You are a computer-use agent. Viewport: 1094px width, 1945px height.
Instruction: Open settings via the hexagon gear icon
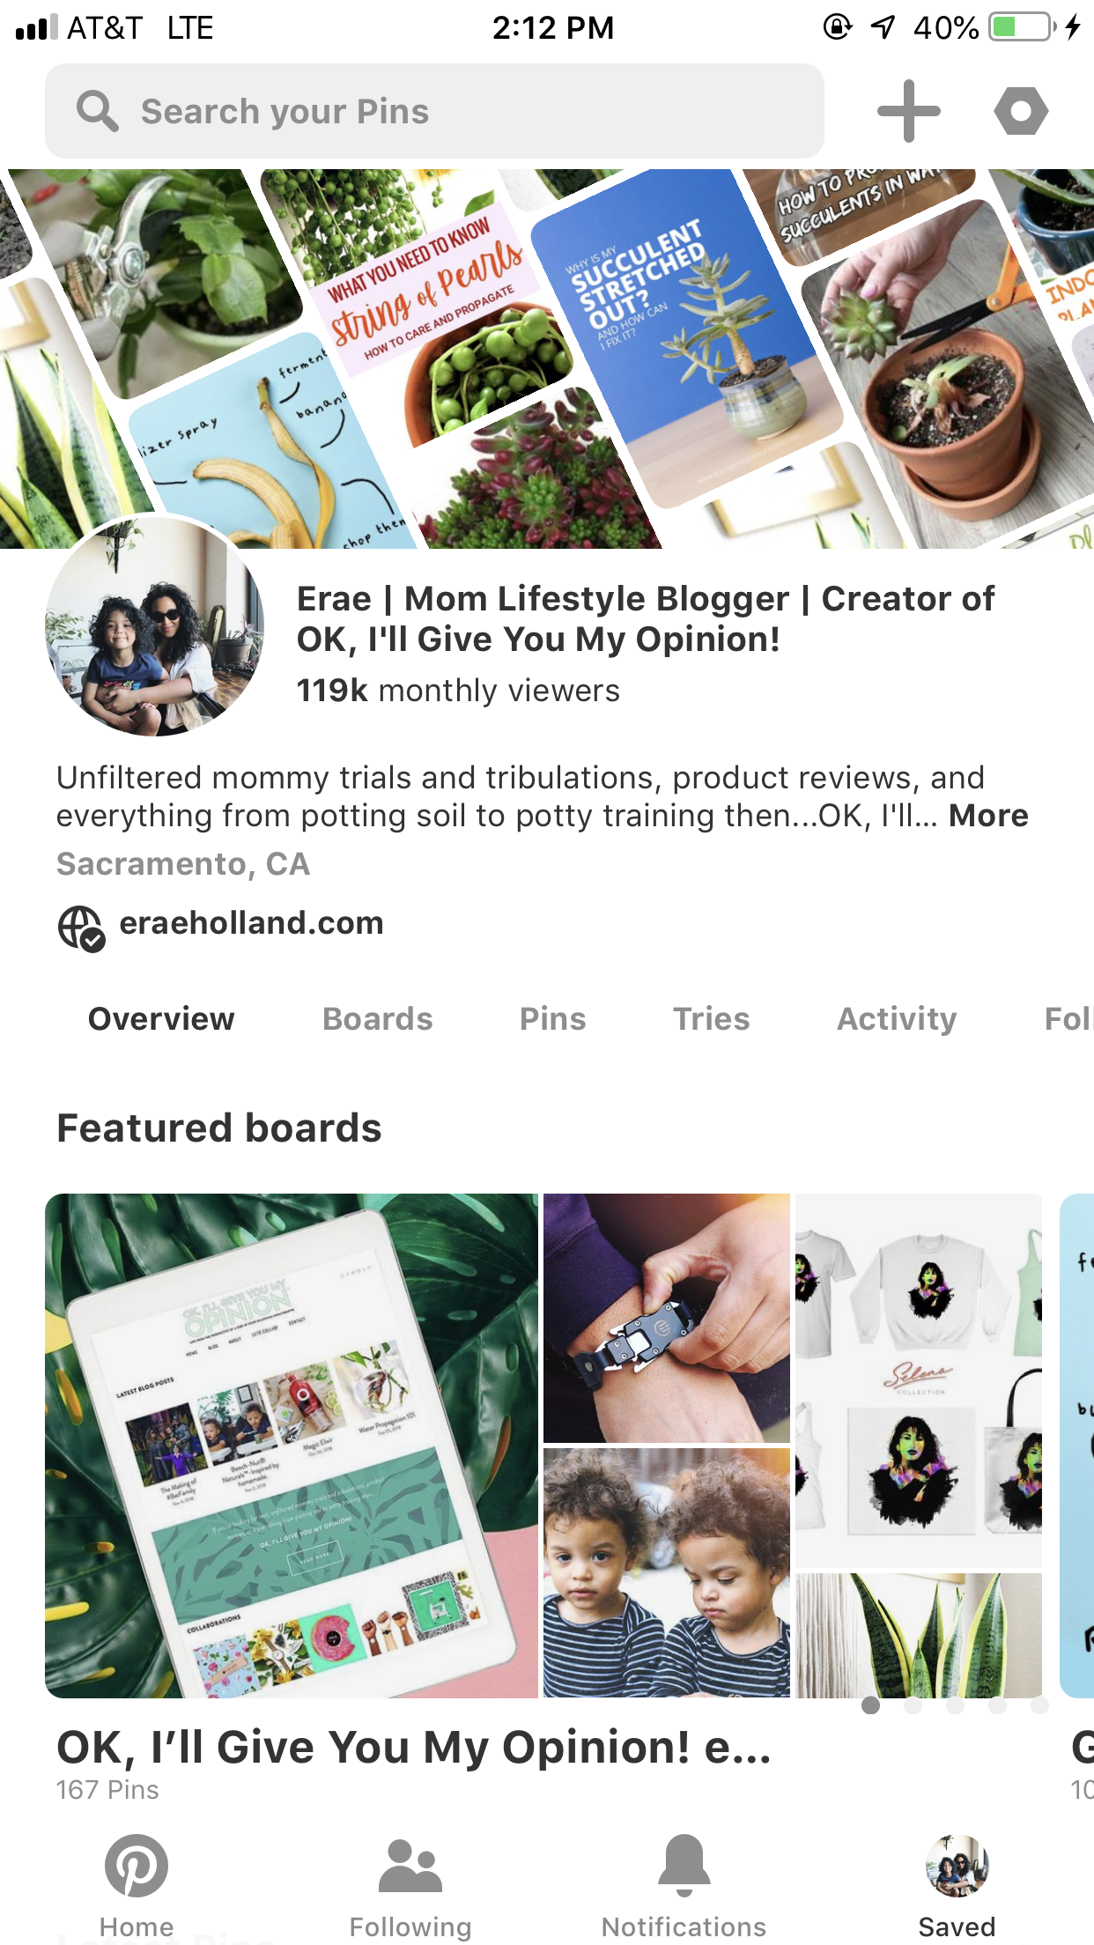tap(1021, 111)
